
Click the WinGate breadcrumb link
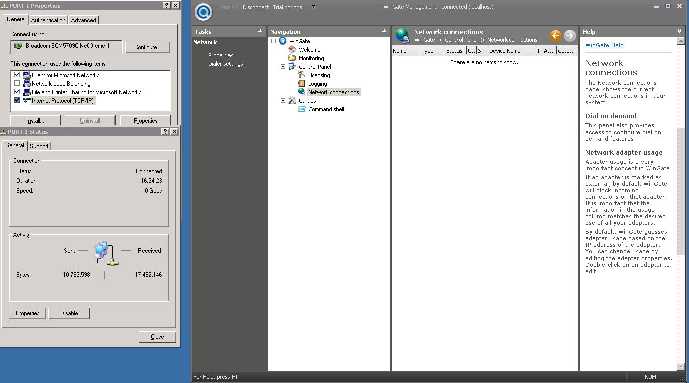[424, 40]
